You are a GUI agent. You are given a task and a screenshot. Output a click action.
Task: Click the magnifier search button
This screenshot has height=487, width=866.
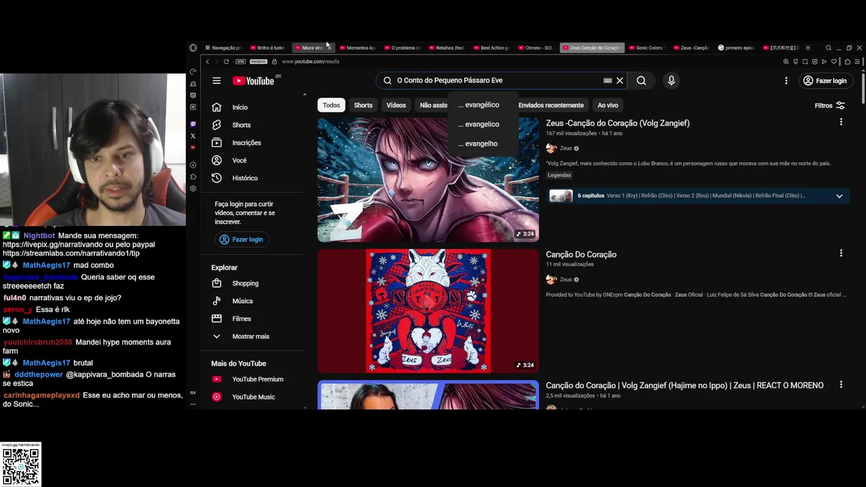(x=641, y=80)
